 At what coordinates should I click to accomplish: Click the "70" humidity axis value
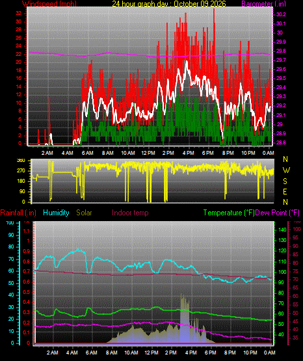point(11,259)
